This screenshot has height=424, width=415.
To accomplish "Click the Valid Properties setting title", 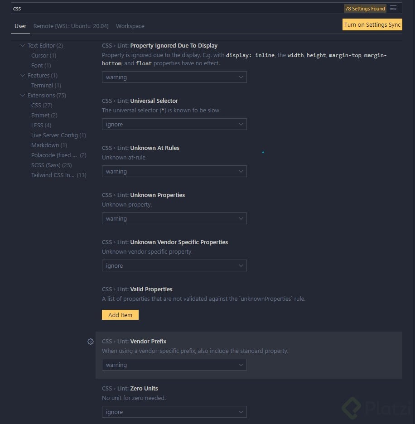I will 151,289.
